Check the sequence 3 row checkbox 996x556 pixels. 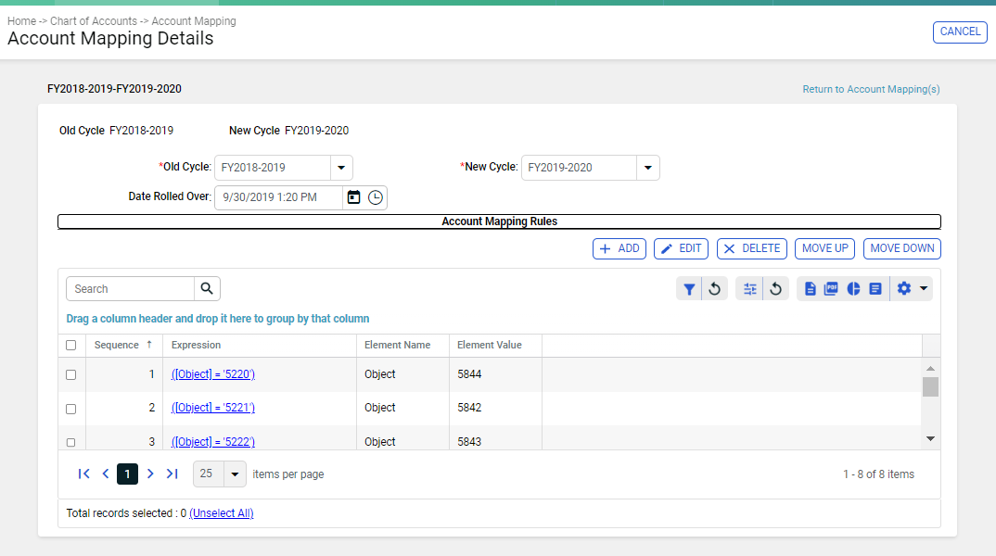71,442
